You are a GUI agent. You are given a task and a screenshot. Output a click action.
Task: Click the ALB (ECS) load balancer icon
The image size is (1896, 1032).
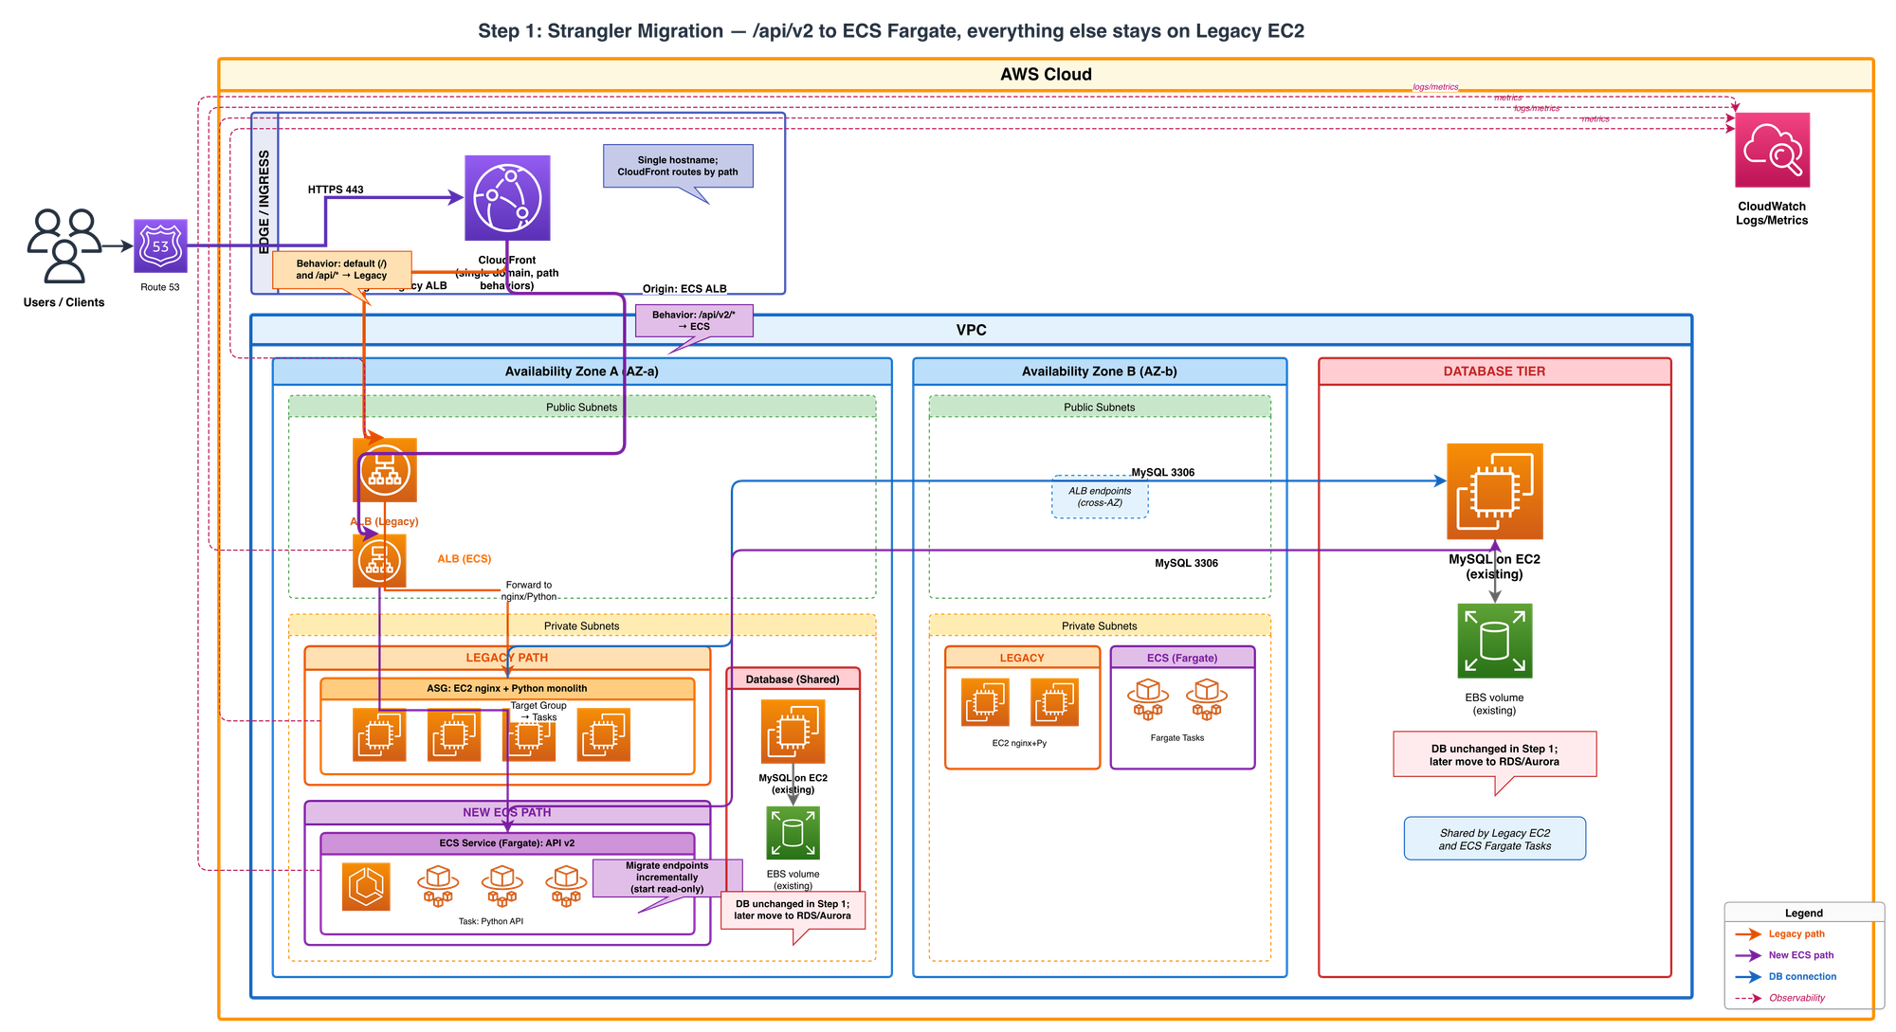pyautogui.click(x=380, y=560)
